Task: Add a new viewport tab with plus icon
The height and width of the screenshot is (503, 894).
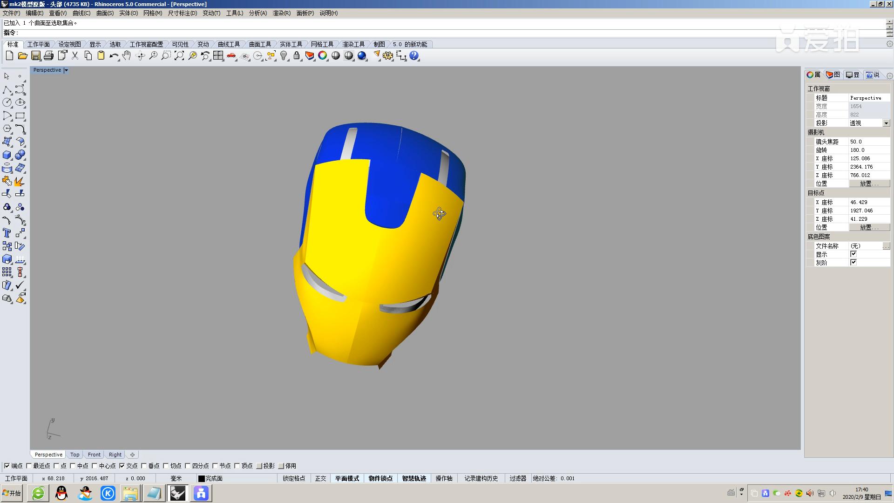Action: coord(132,455)
